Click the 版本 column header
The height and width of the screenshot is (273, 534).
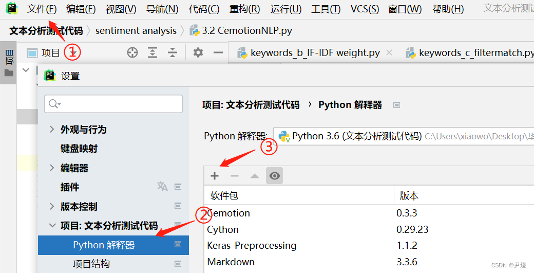click(409, 196)
